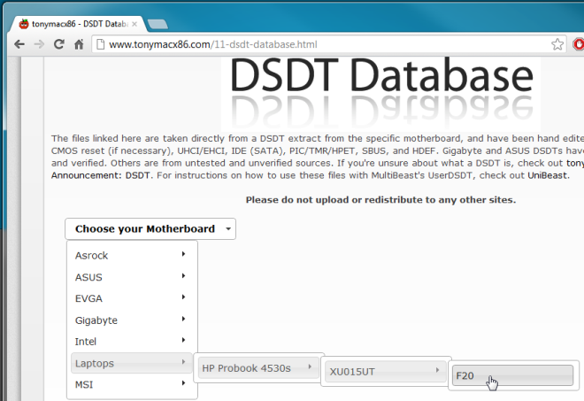Expand the Asrock submenu
The width and height of the screenshot is (584, 401).
click(131, 255)
